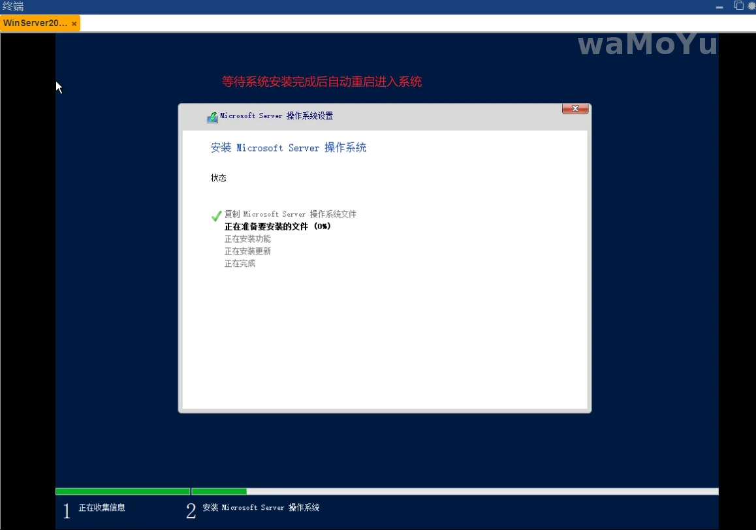Click step 1 '正在收集信息' at the bottom
The image size is (756, 530).
tap(102, 508)
